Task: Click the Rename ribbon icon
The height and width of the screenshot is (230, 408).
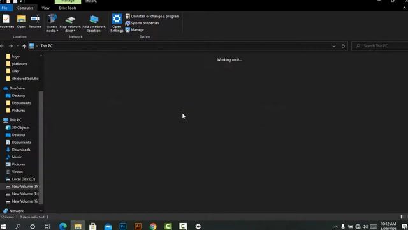Action: pos(35,21)
